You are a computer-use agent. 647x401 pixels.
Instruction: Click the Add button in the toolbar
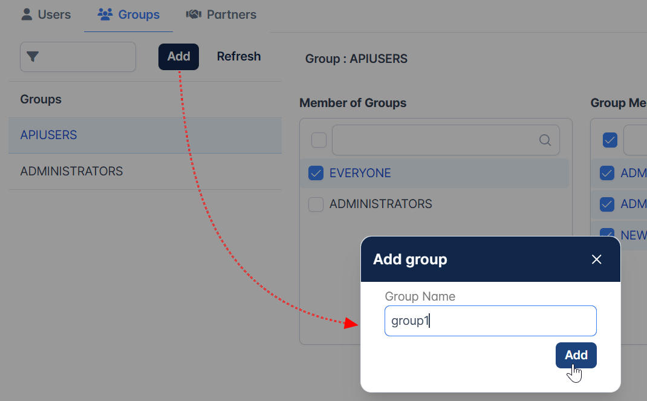point(178,56)
